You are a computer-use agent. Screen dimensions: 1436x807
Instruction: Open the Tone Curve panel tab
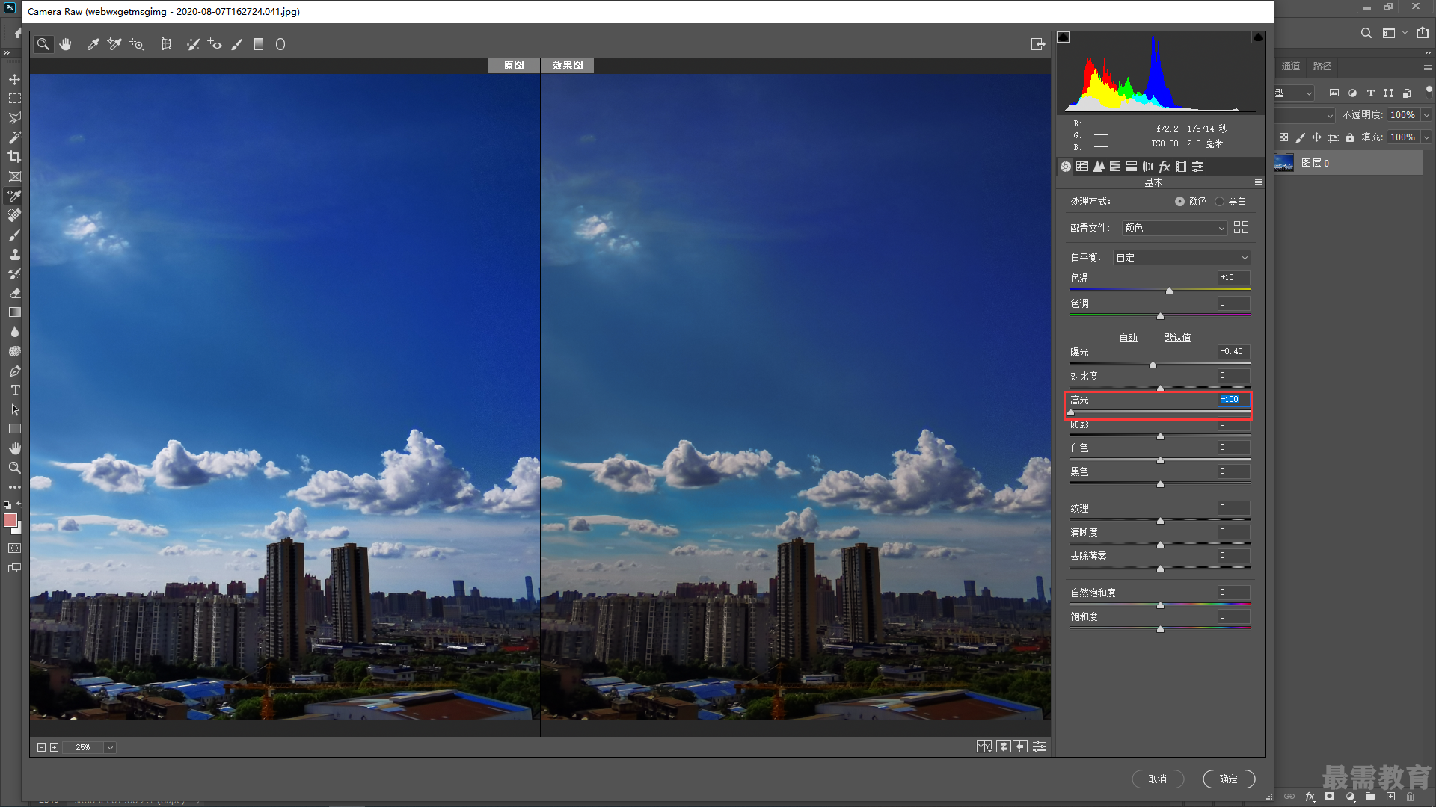coord(1082,167)
